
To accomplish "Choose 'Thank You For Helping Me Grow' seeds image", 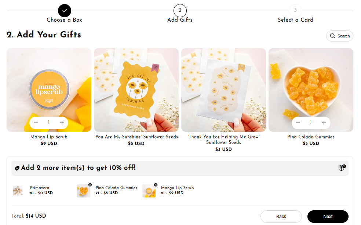I will pos(223,90).
